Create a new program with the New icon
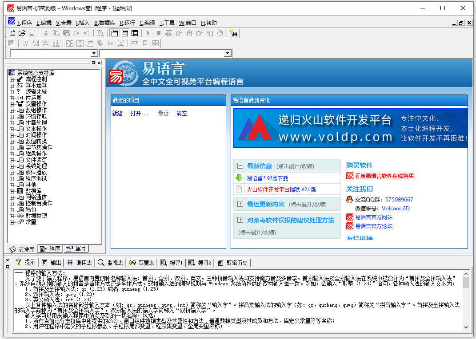 pos(12,33)
